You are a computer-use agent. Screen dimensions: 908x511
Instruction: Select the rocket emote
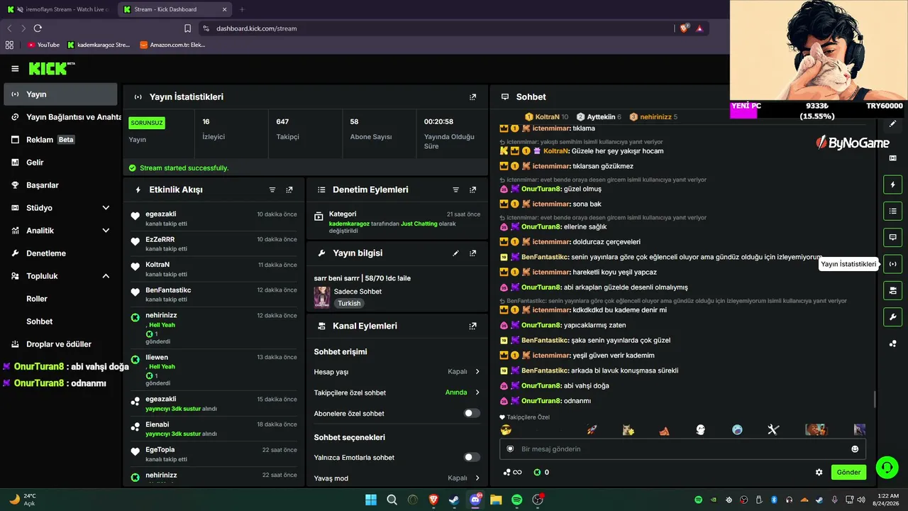(x=592, y=430)
